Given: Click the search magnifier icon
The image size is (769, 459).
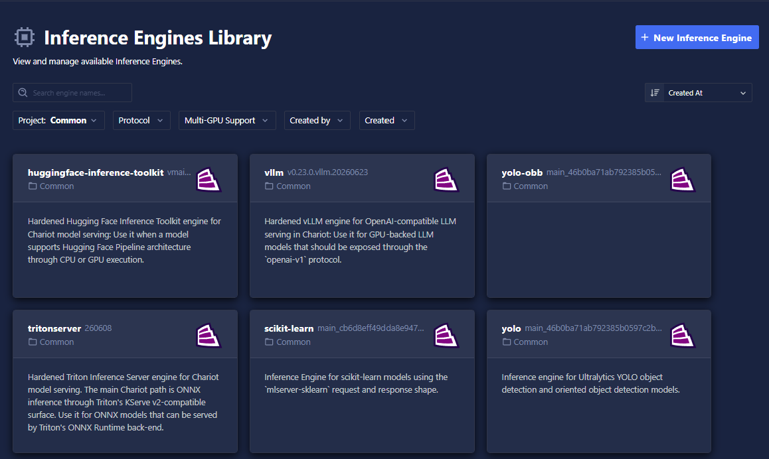Looking at the screenshot, I should [x=23, y=93].
